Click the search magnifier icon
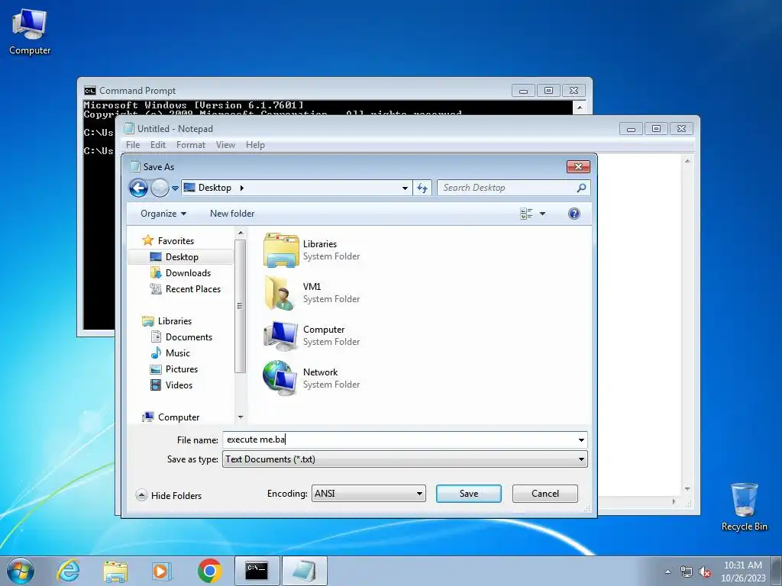This screenshot has height=586, width=782. 581,188
